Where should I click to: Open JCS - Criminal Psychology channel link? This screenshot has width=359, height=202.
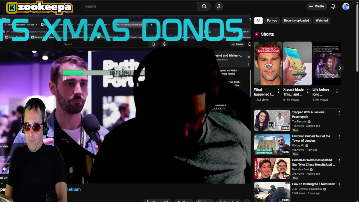click(x=307, y=189)
